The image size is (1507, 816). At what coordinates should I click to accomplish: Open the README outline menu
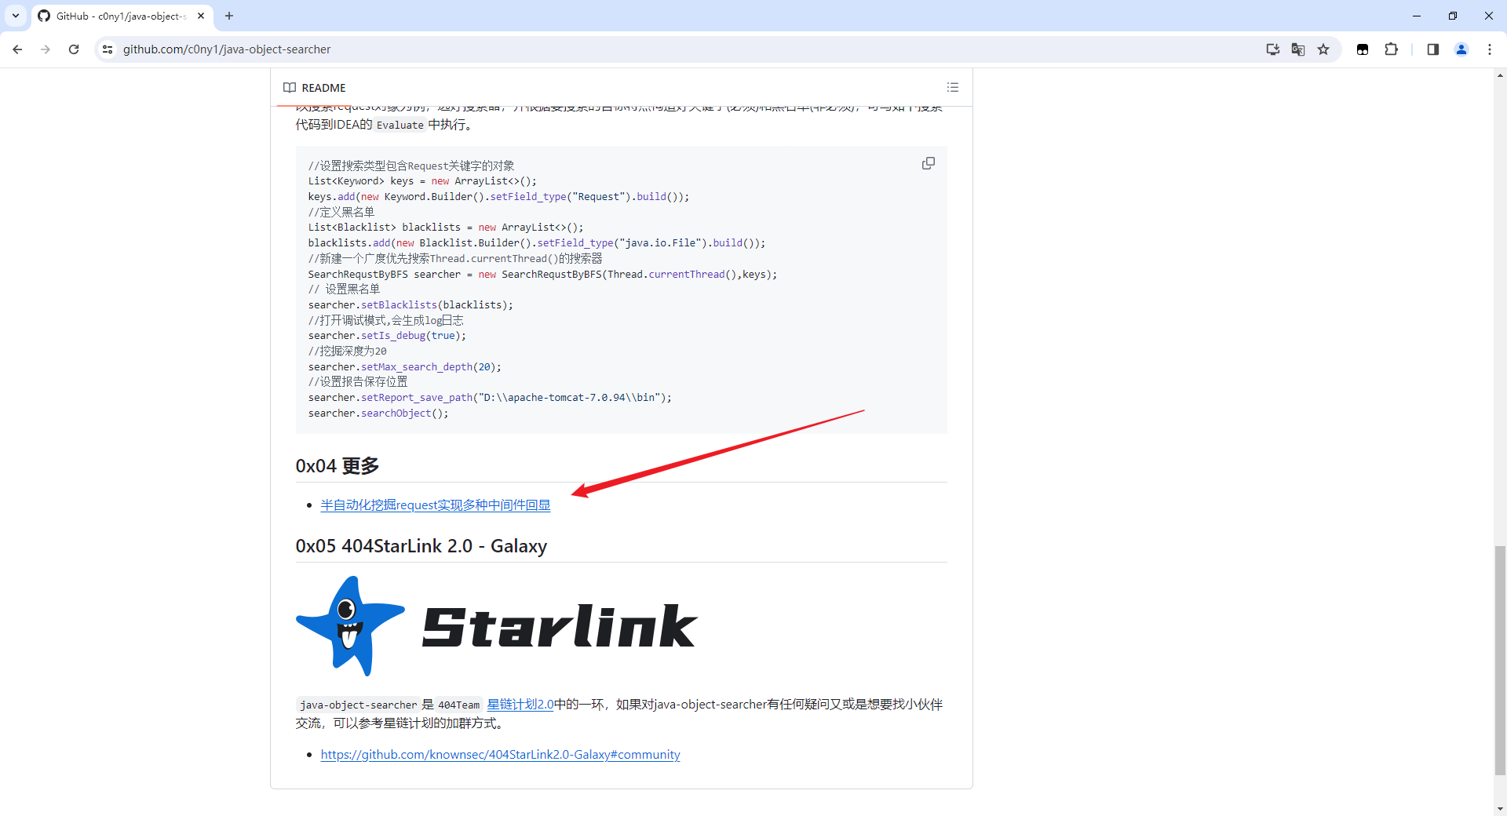tap(952, 87)
